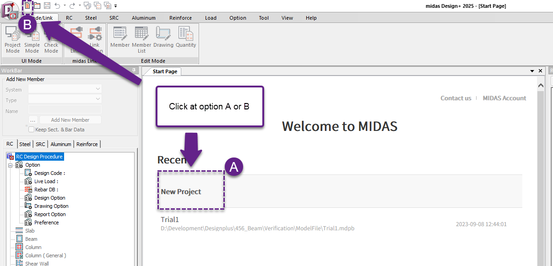Open the RC ribbon tab
This screenshot has width=553, height=266.
[x=69, y=18]
